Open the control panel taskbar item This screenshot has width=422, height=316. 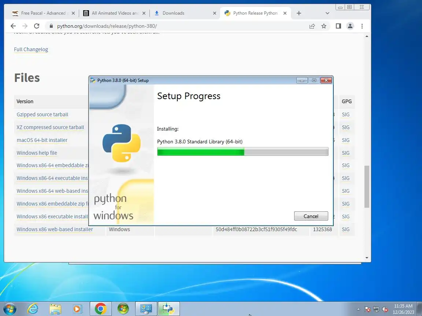(x=146, y=309)
